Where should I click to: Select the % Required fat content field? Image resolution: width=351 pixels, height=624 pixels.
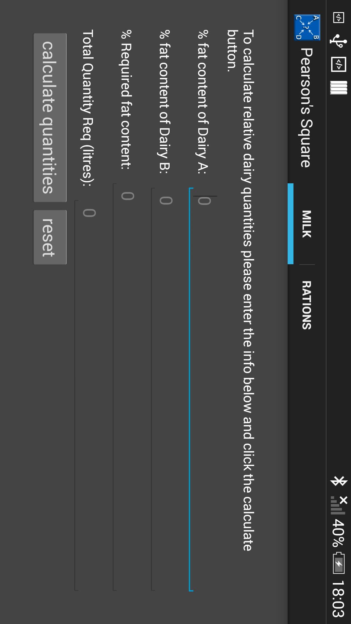pos(127,387)
